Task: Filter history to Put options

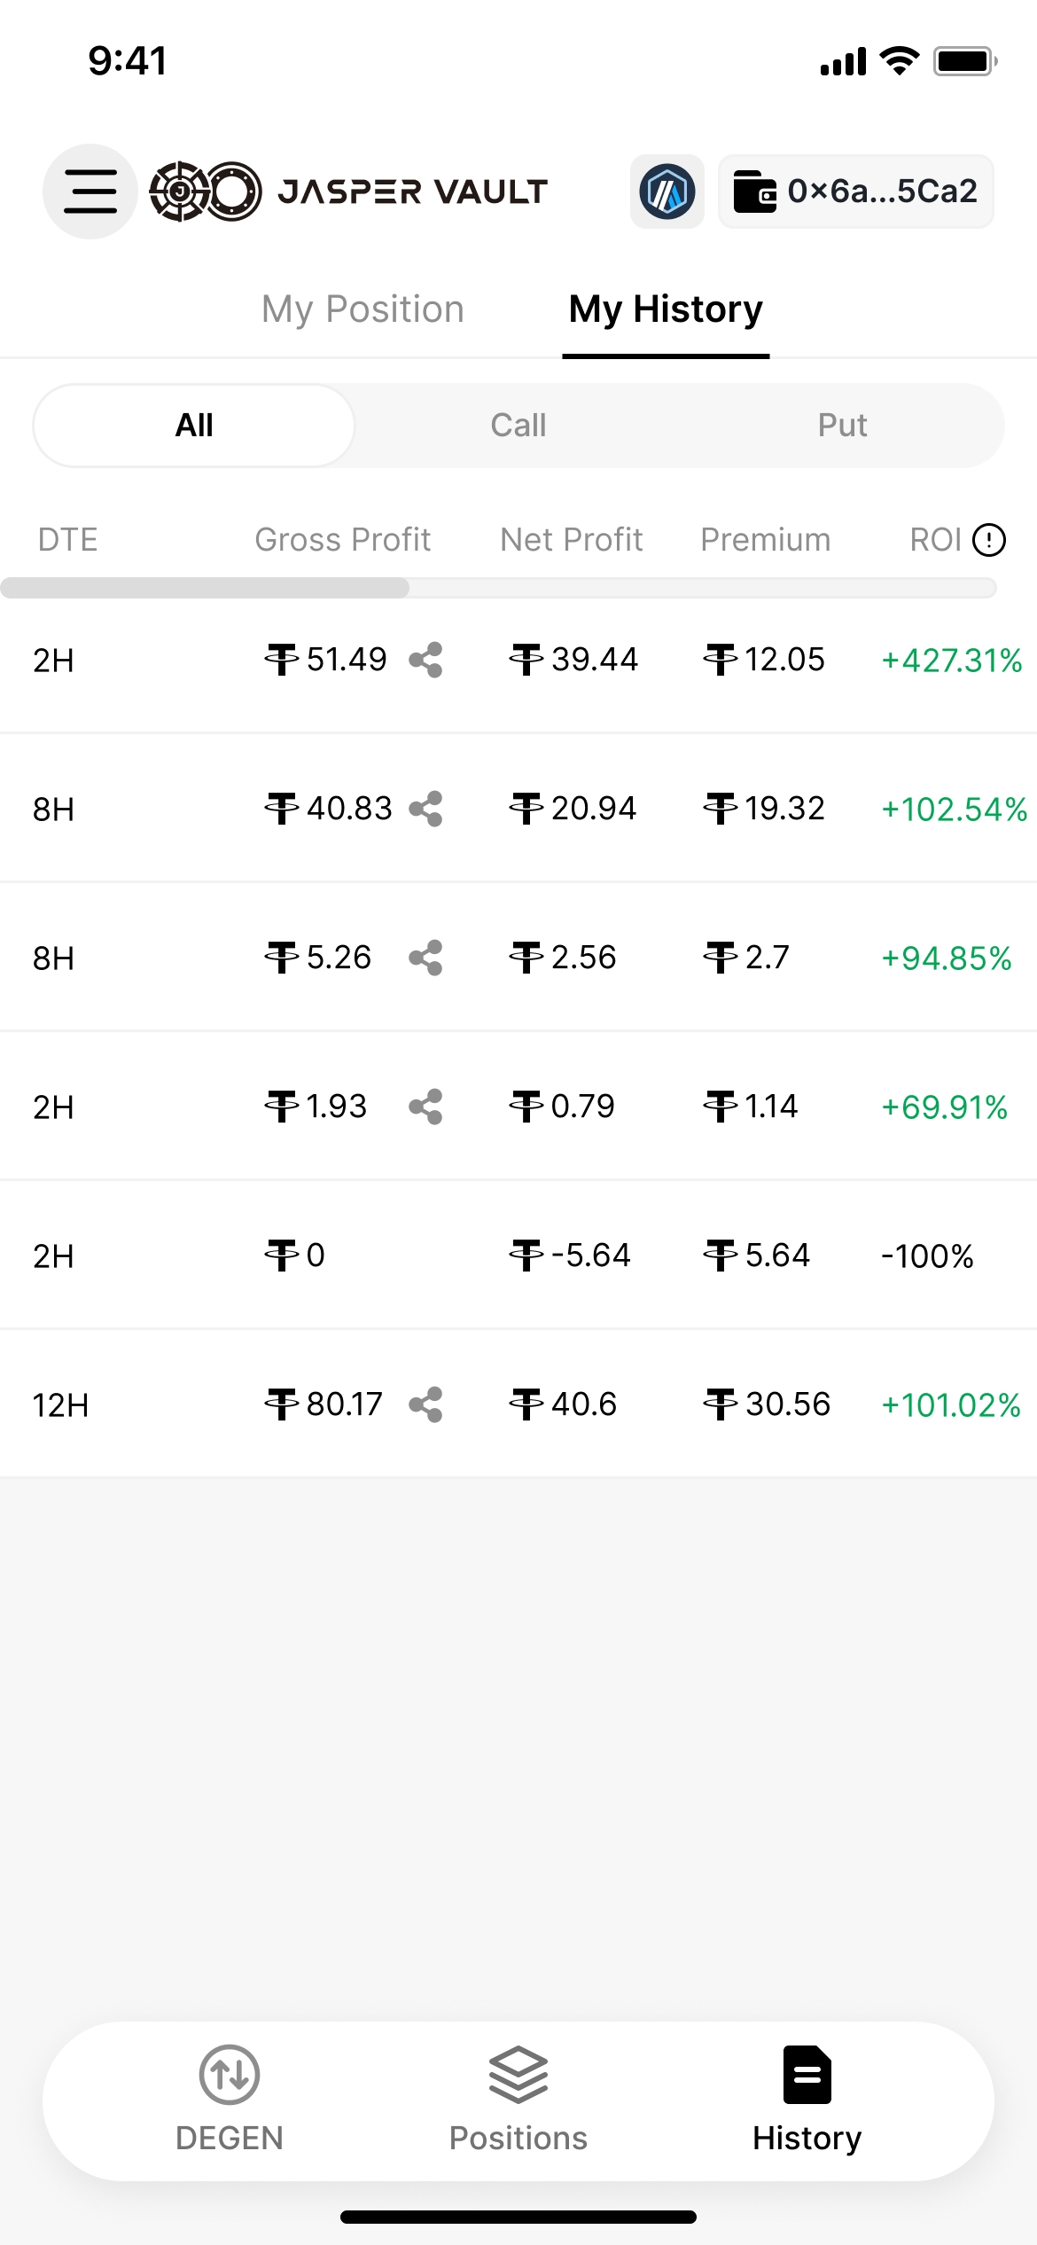Action: click(842, 426)
